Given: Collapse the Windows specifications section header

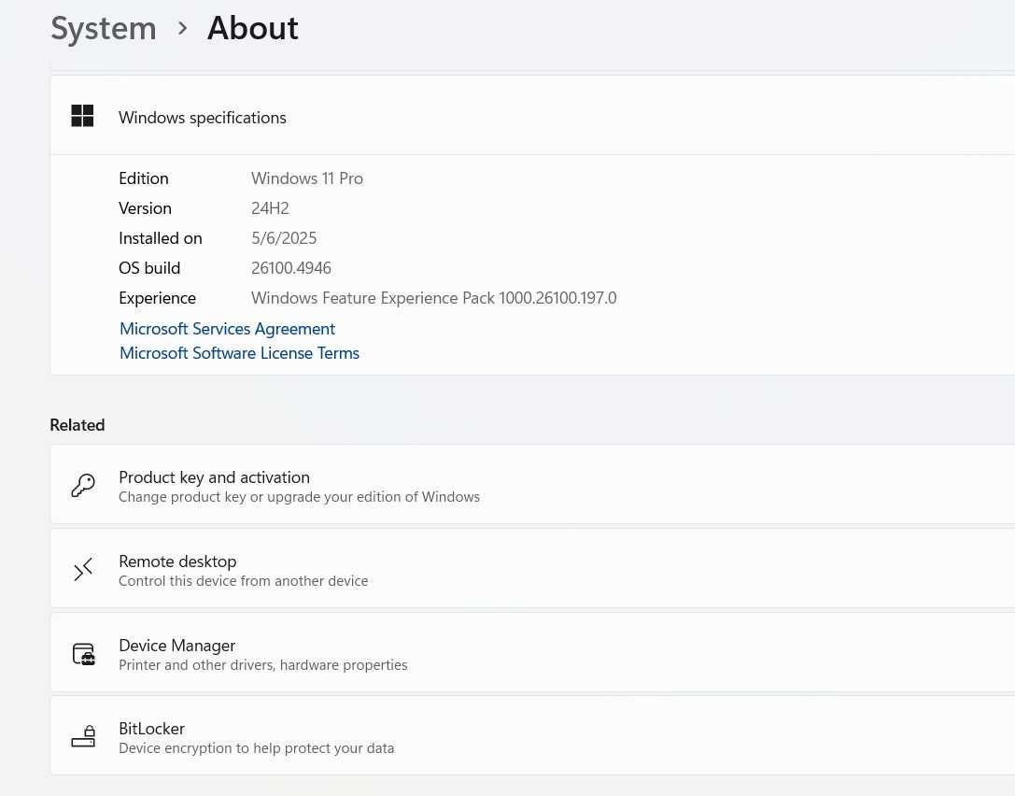Looking at the screenshot, I should point(532,116).
